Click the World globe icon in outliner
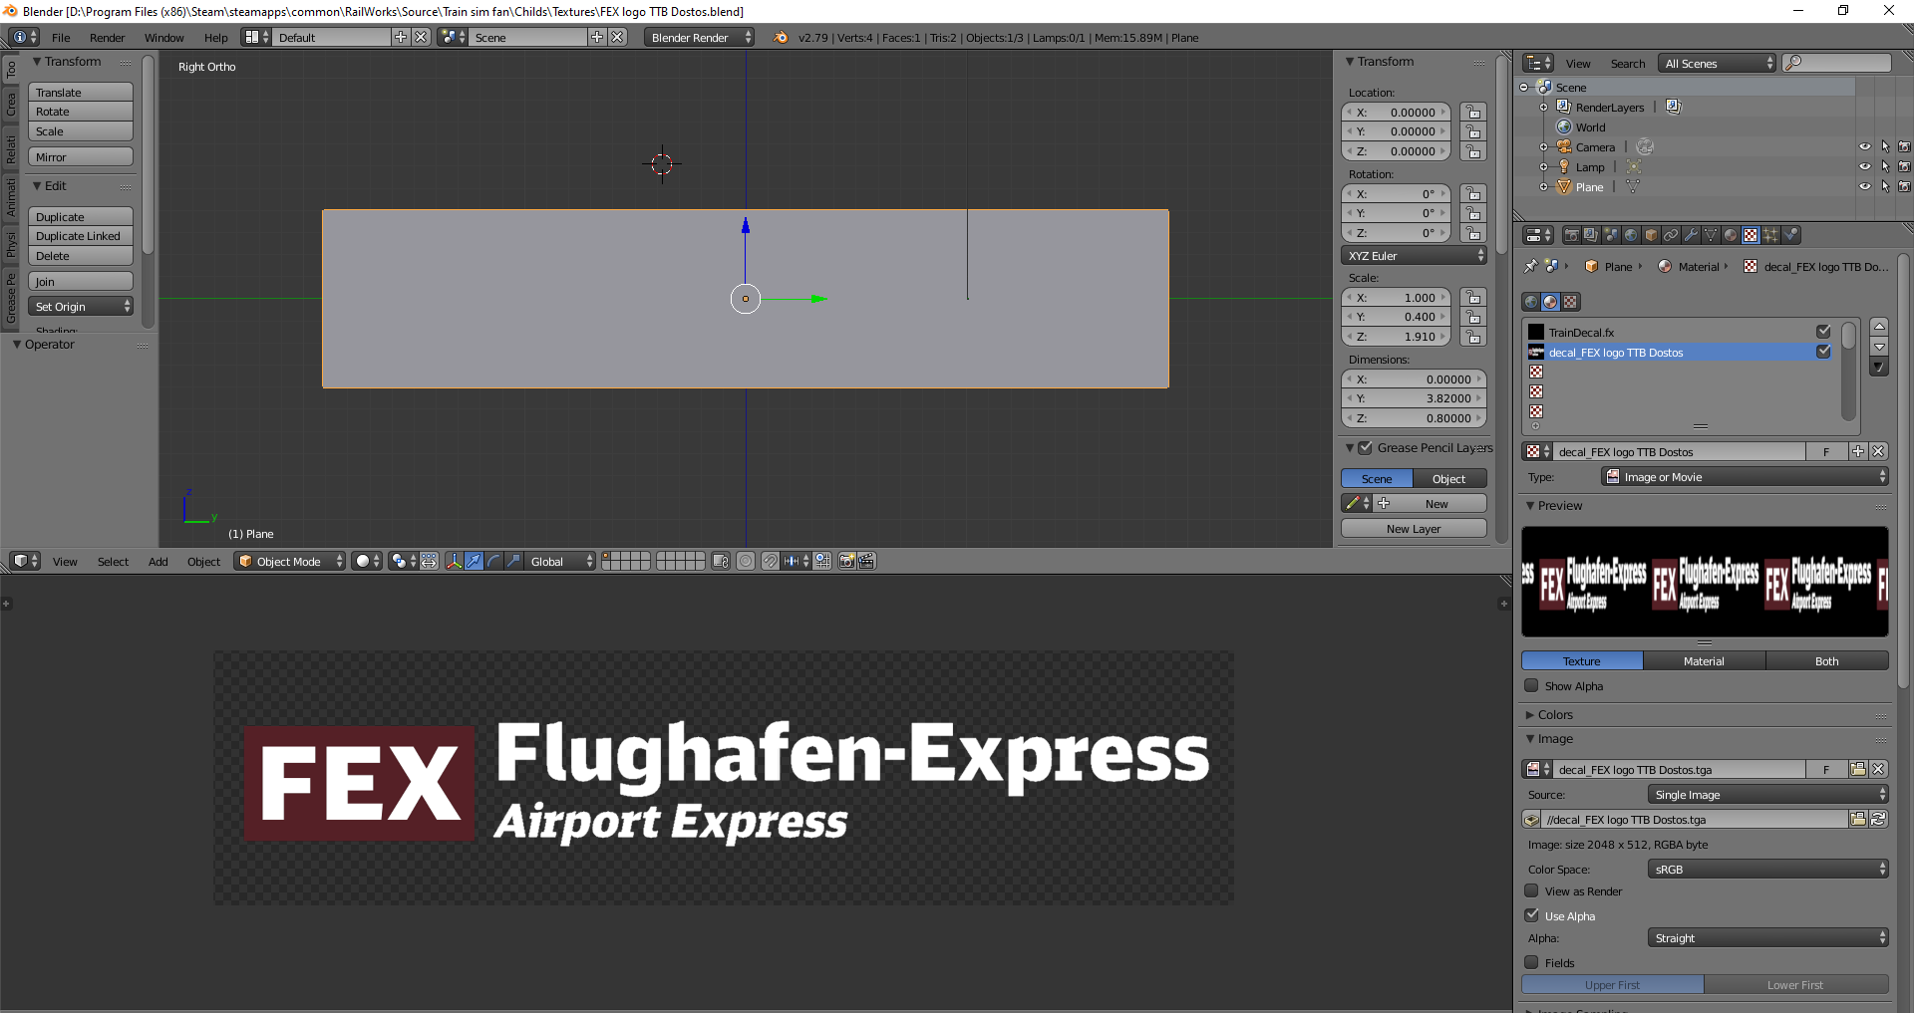This screenshot has width=1914, height=1013. pos(1564,127)
